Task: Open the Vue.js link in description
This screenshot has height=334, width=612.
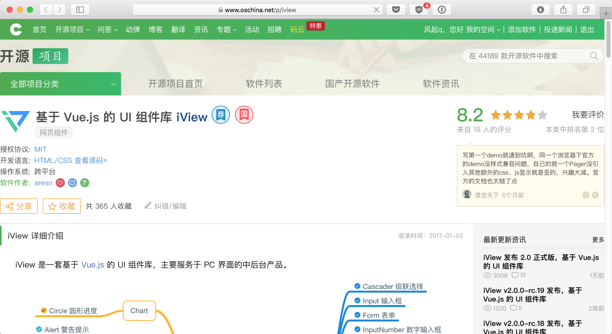Action: tap(93, 265)
